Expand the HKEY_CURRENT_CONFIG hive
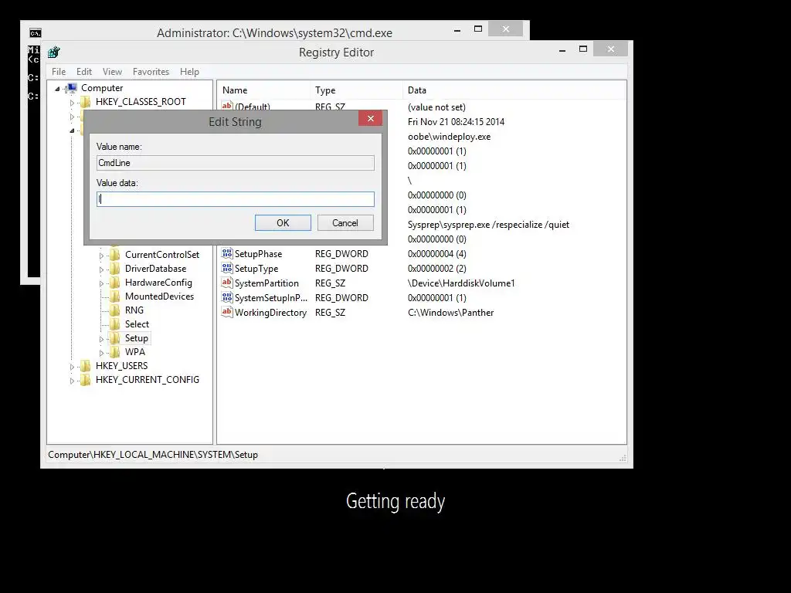This screenshot has width=791, height=593. pos(72,381)
